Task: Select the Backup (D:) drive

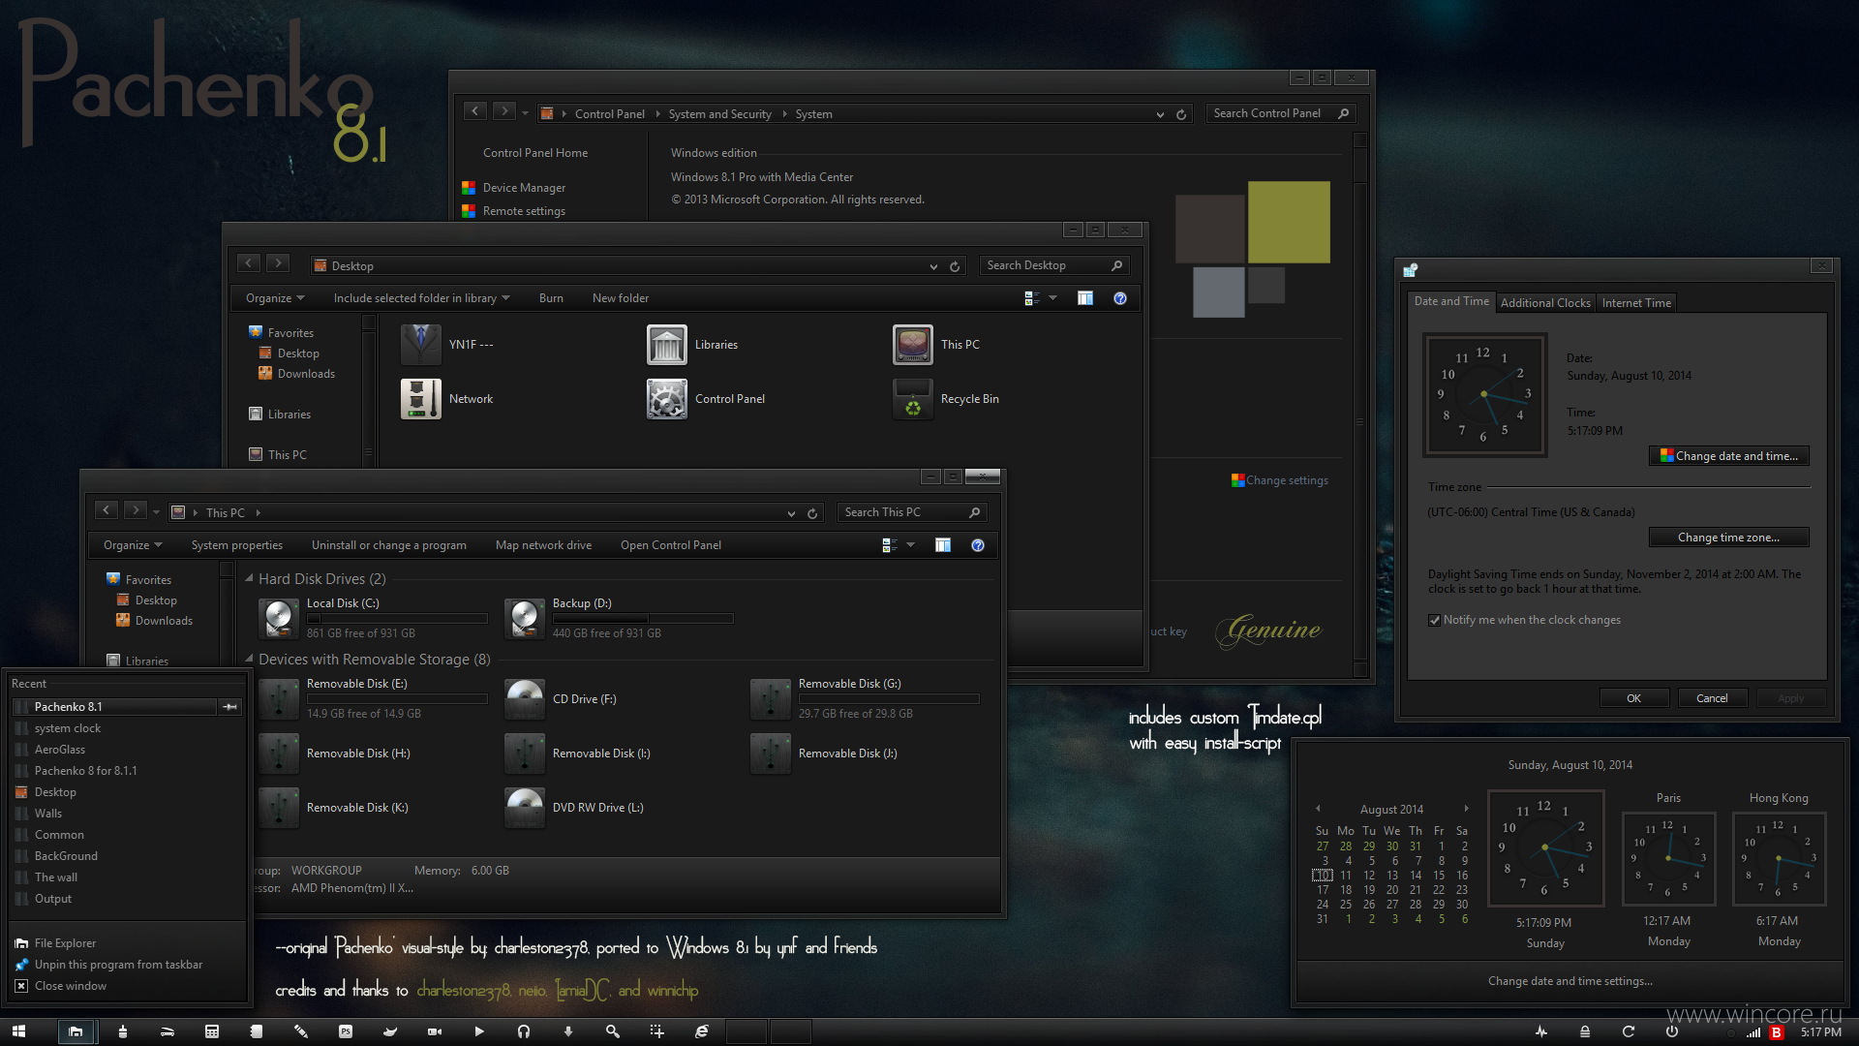Action: pos(619,618)
